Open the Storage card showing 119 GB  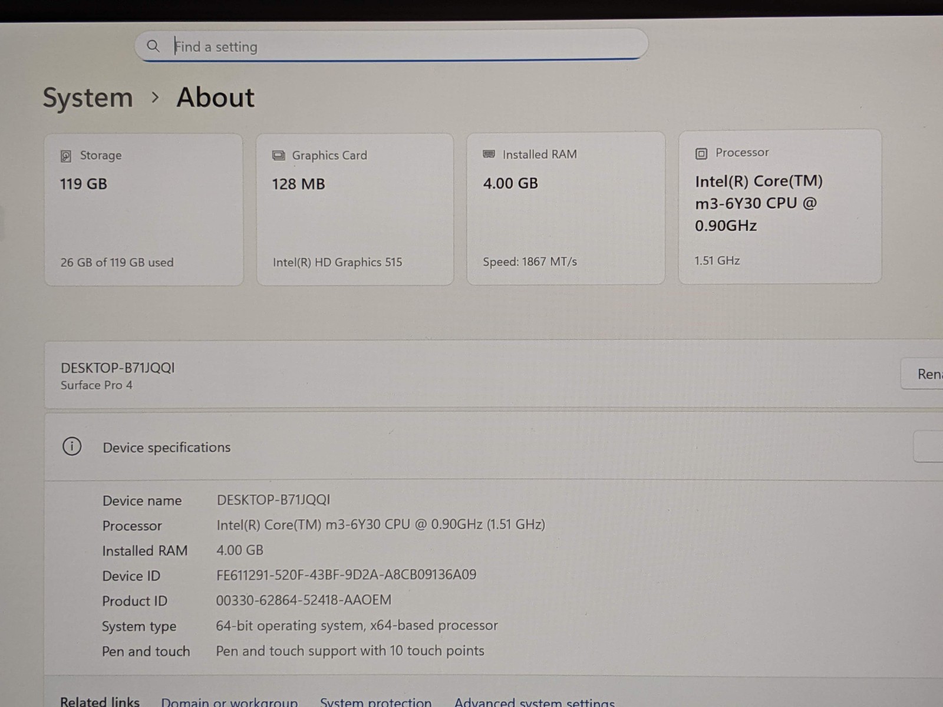144,210
